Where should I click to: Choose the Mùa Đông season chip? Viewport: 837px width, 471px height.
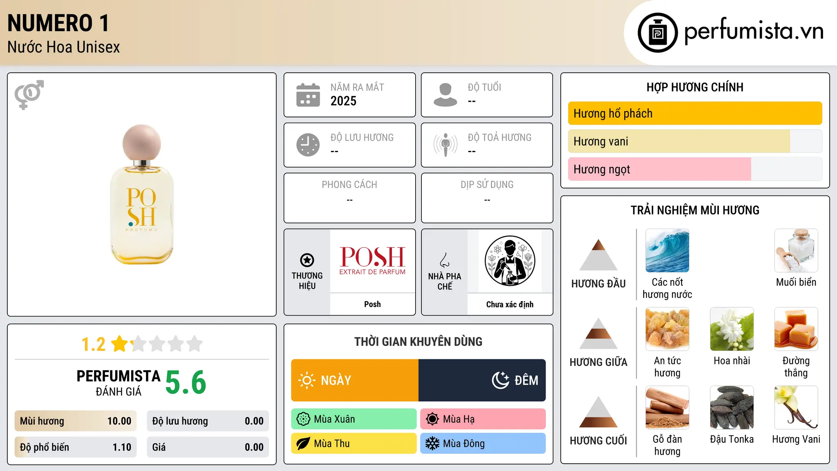483,444
